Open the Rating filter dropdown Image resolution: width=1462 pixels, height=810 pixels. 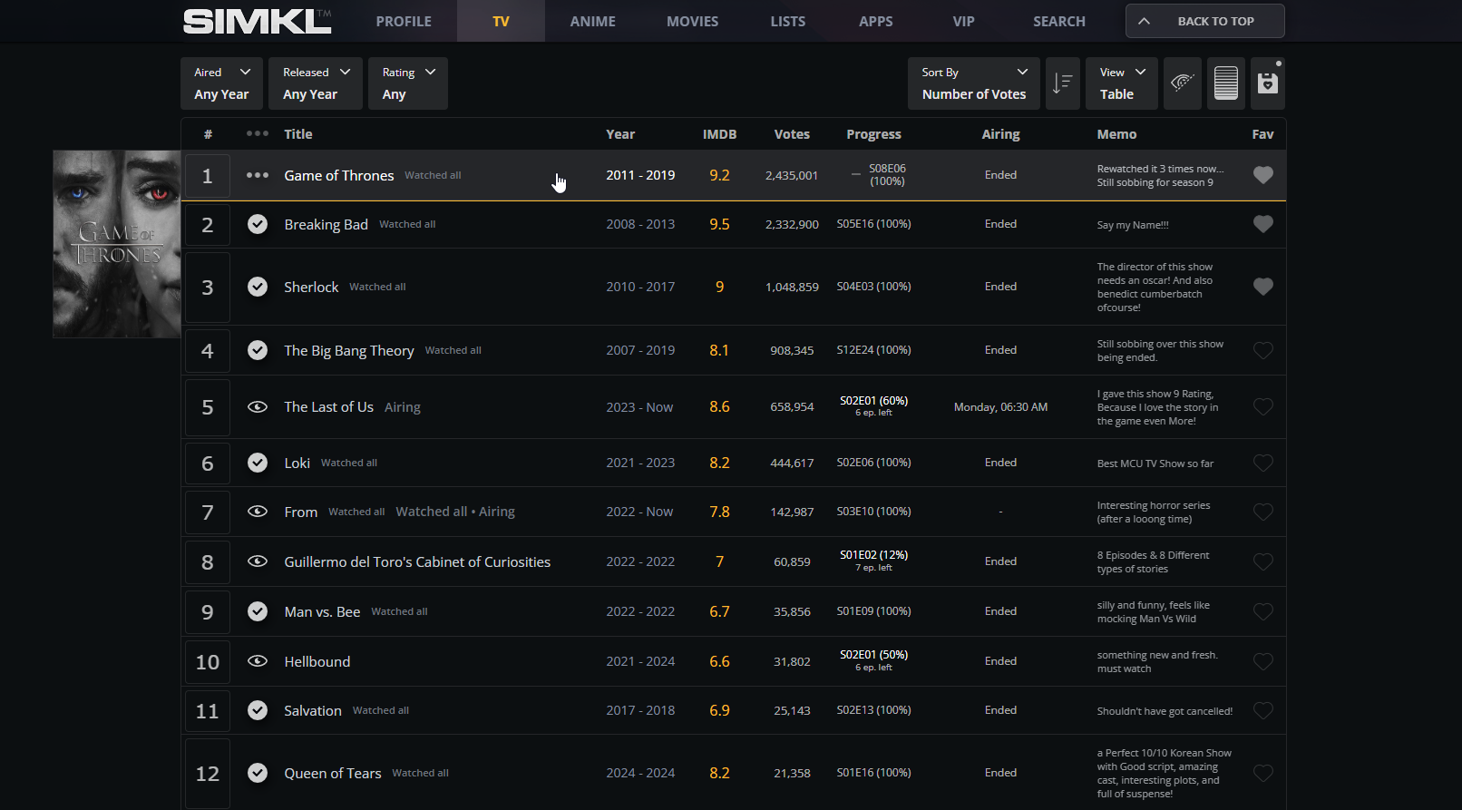407,83
